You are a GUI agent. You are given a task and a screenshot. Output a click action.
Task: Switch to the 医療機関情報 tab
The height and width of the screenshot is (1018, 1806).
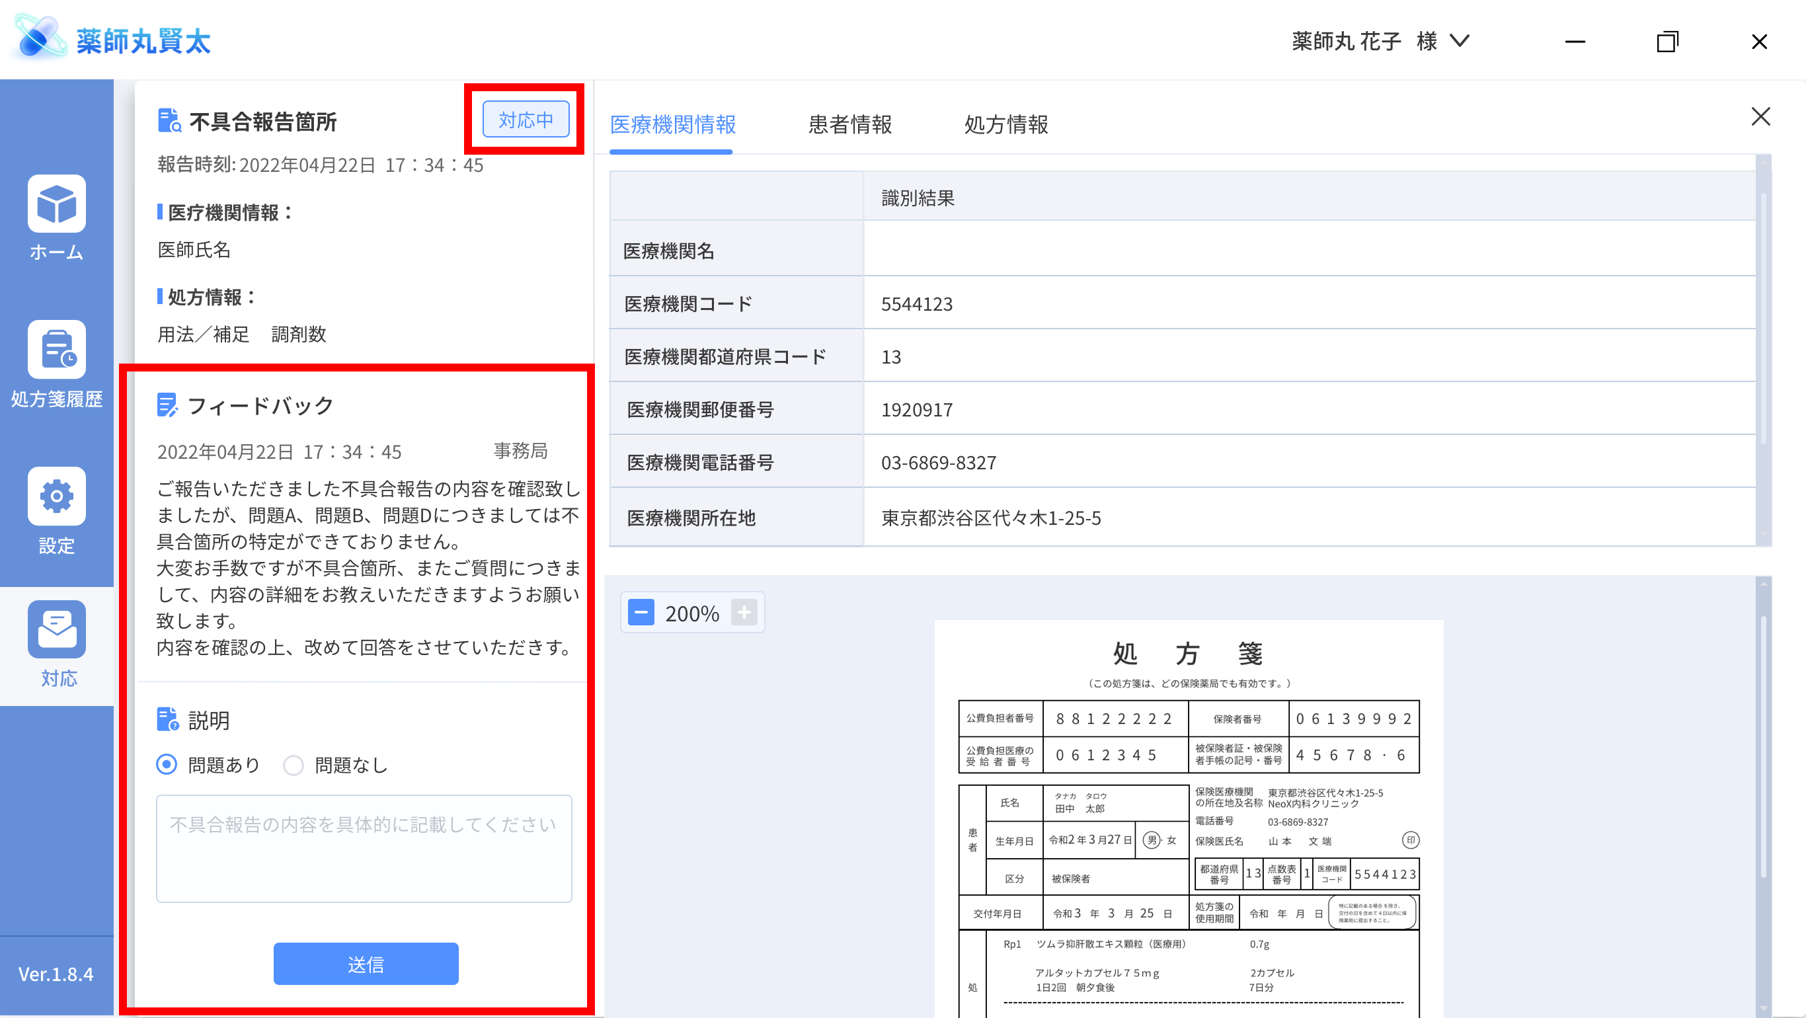click(672, 124)
